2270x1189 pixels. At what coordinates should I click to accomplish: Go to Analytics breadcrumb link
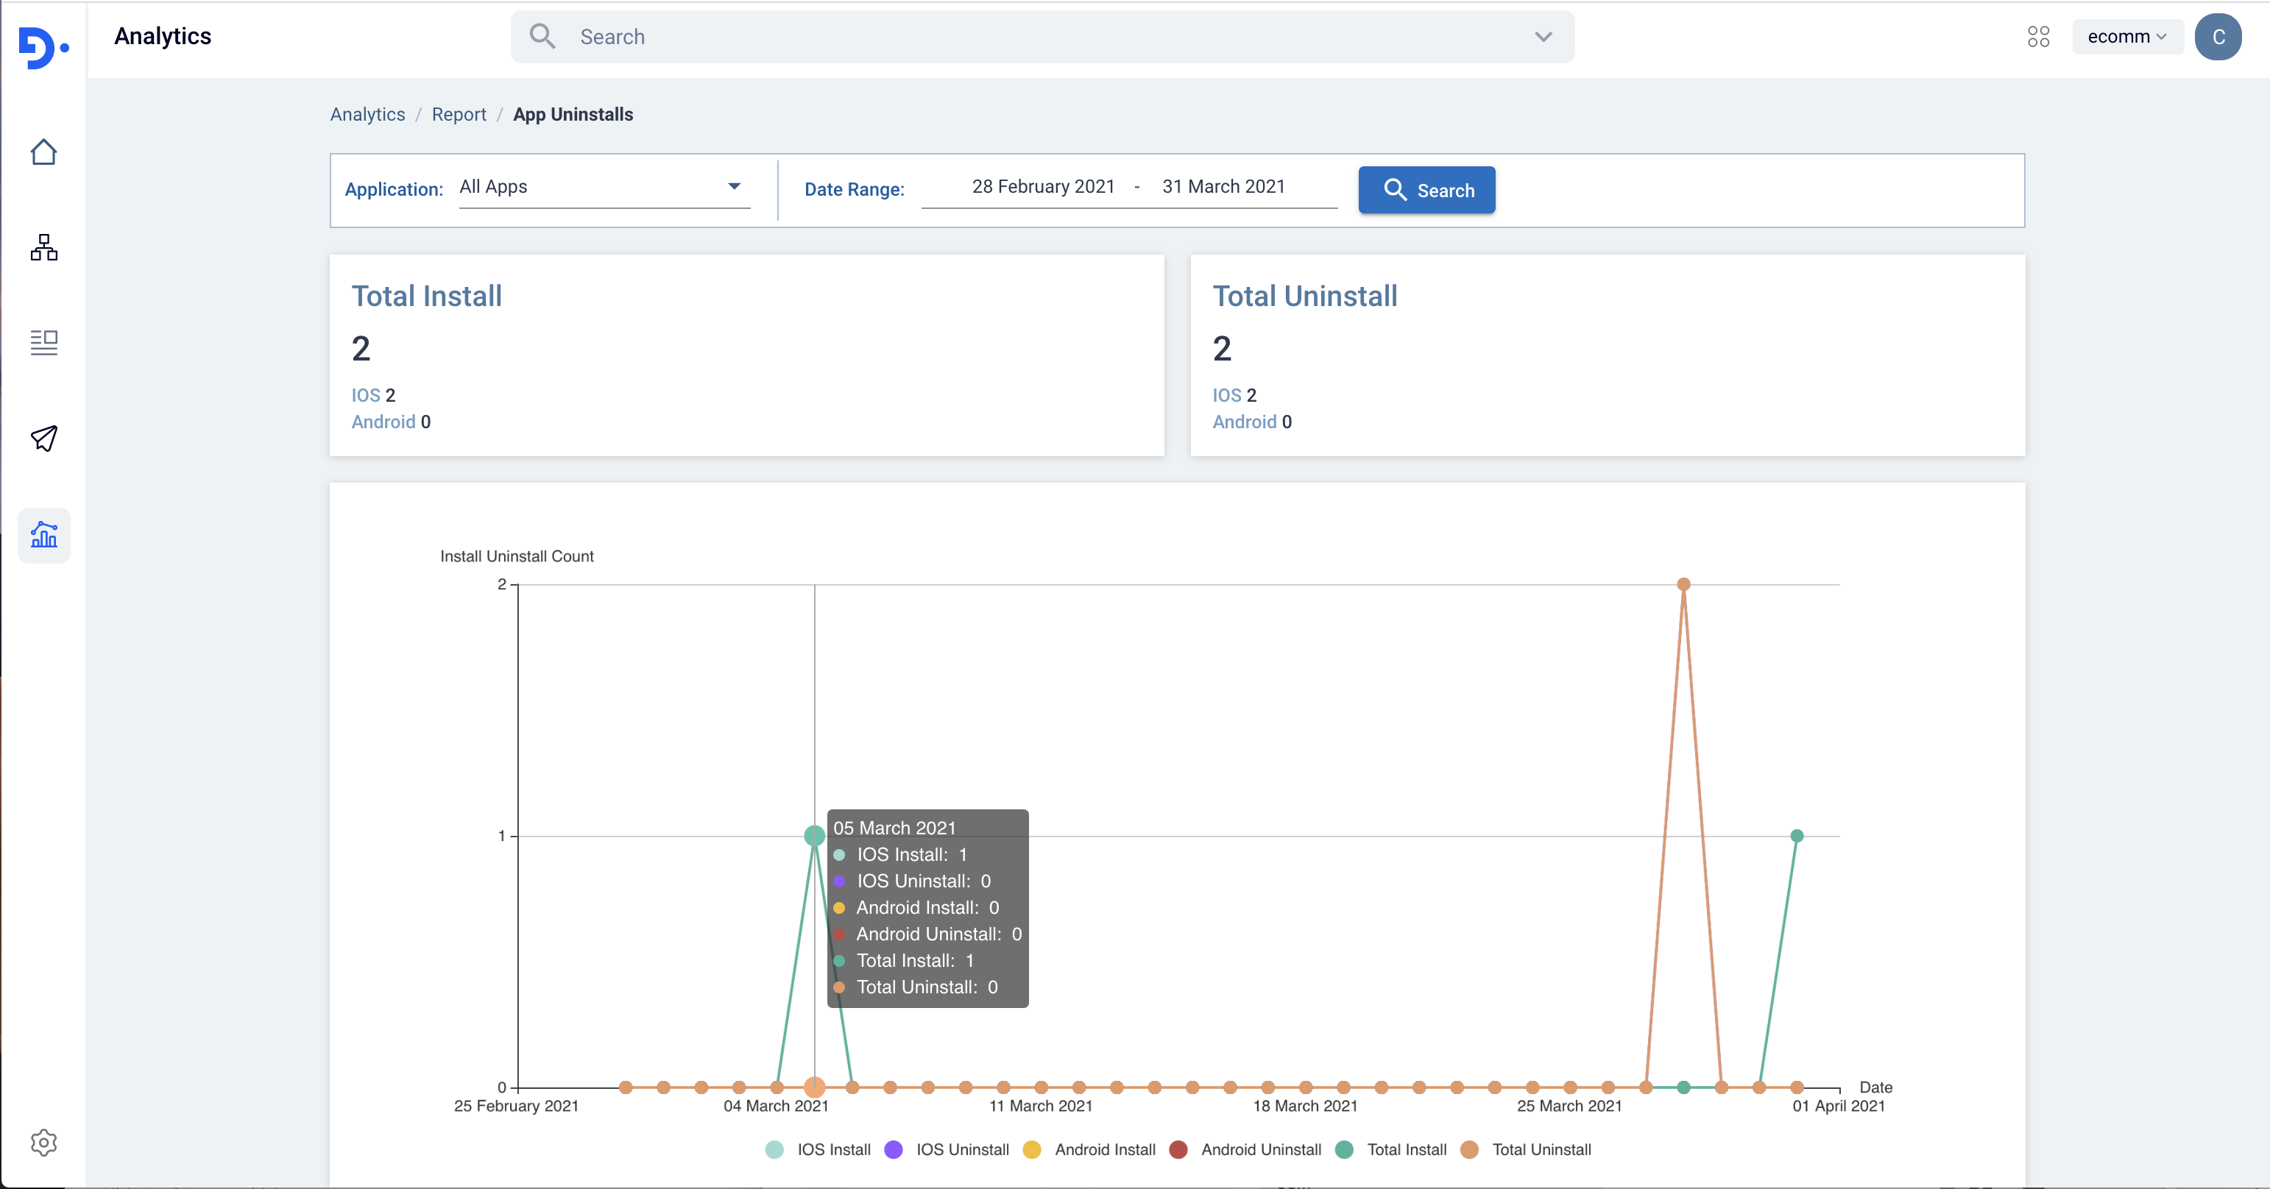pos(367,115)
